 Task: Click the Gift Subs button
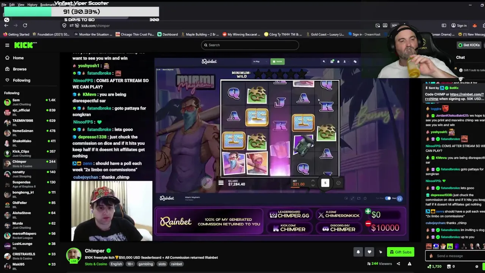[x=401, y=252]
